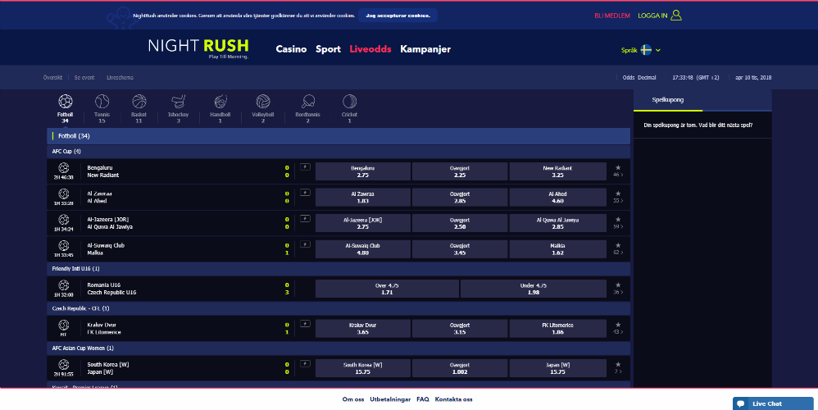
Task: Collapse the AFC Asian Cup Women group
Action: coord(339,348)
